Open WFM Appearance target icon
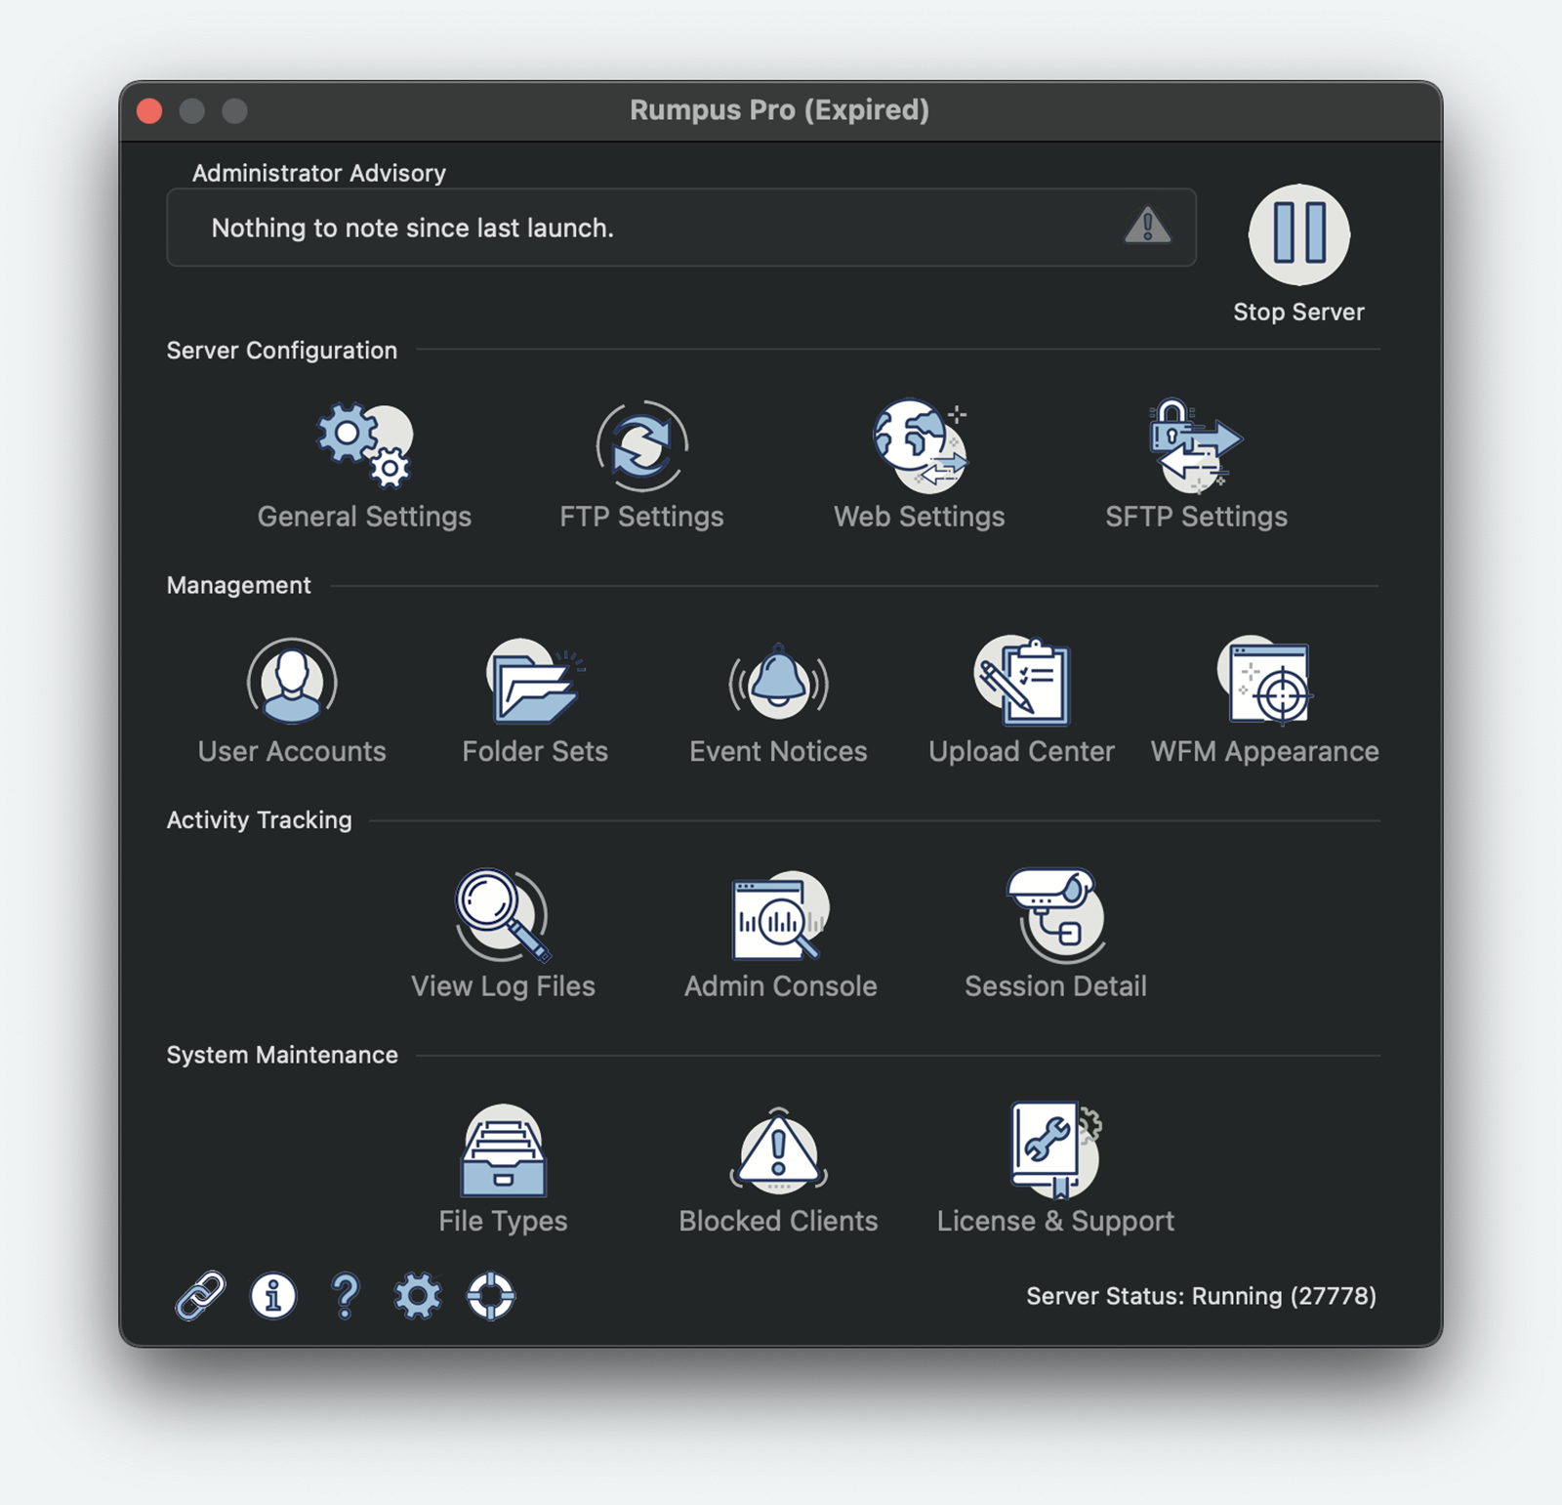Screen dimensions: 1562x1505 tap(1264, 681)
